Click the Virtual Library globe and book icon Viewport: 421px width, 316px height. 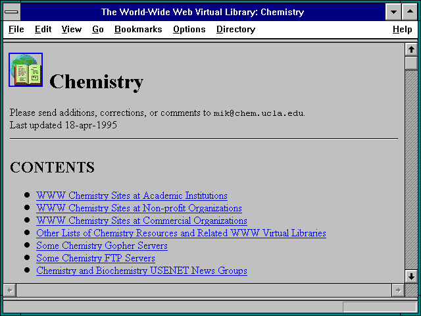[x=26, y=70]
